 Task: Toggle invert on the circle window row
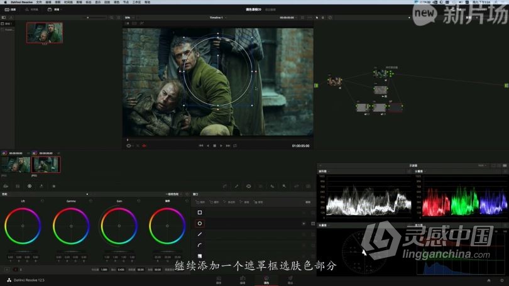pyautogui.click(x=304, y=223)
